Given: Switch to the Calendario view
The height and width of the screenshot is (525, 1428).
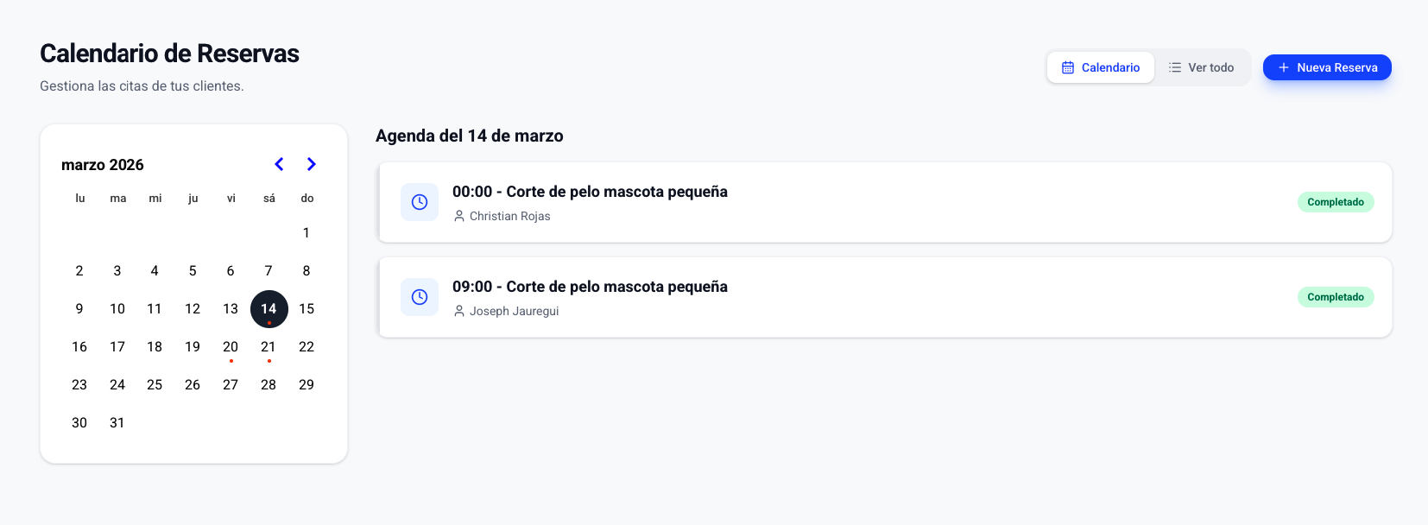Looking at the screenshot, I should pos(1101,66).
